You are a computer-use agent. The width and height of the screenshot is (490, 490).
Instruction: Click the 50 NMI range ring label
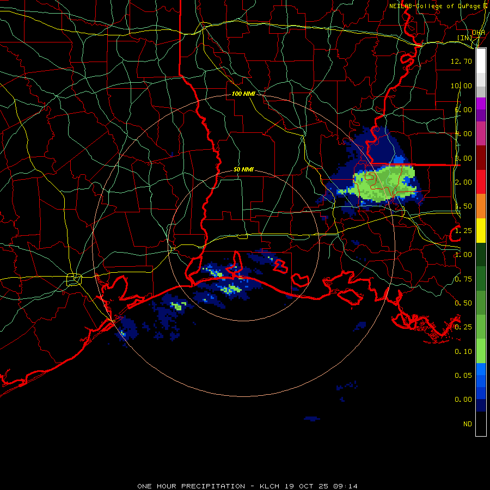tap(243, 169)
